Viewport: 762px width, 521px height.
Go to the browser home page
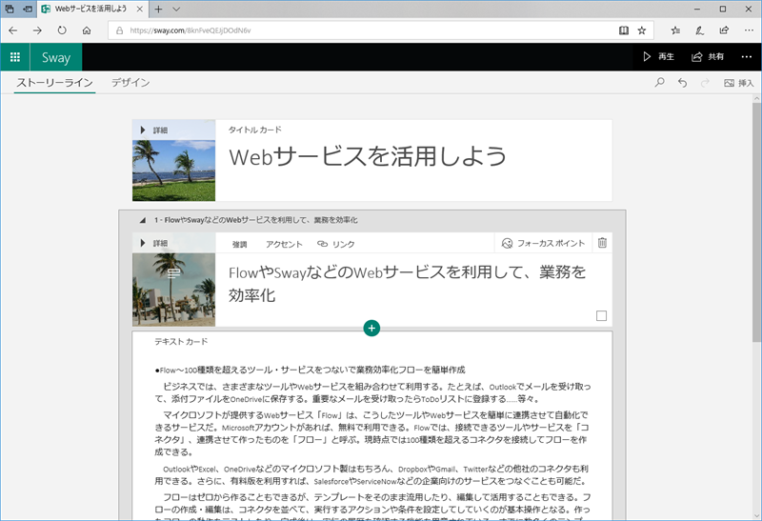87,30
